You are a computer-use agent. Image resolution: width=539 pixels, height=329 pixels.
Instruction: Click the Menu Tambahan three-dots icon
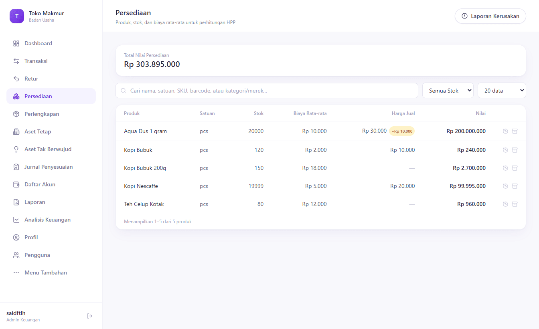[16, 272]
